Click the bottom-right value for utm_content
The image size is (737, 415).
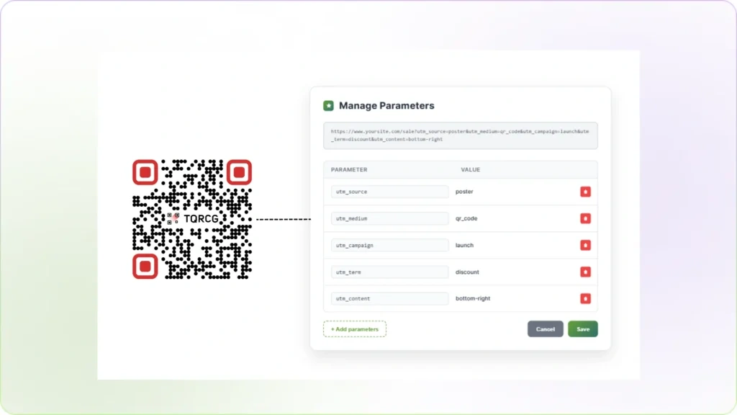pos(471,298)
